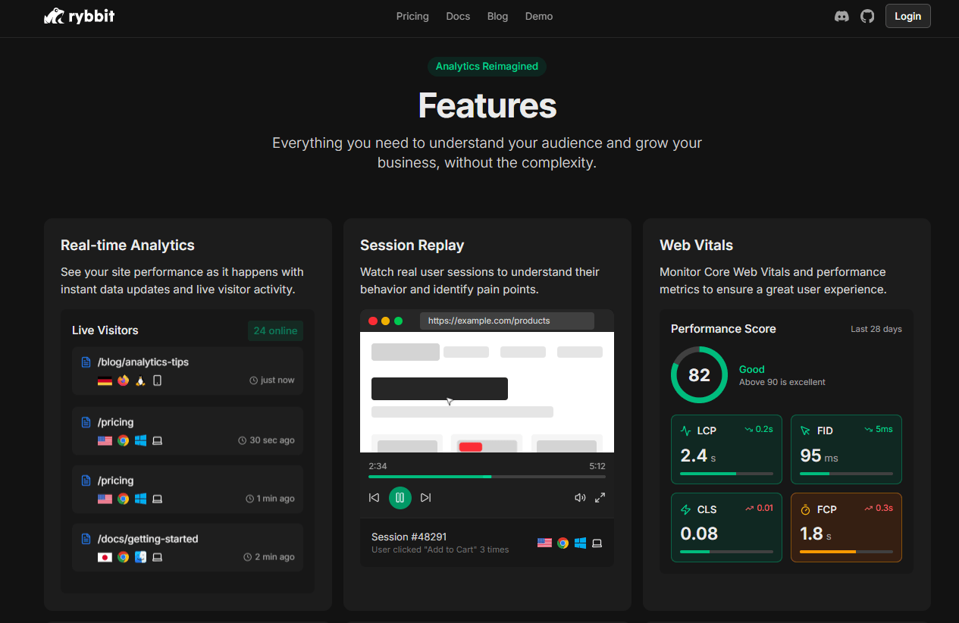Screen dimensions: 959x623
Task: Toggle fullscreen on the session replay
Action: coord(600,497)
